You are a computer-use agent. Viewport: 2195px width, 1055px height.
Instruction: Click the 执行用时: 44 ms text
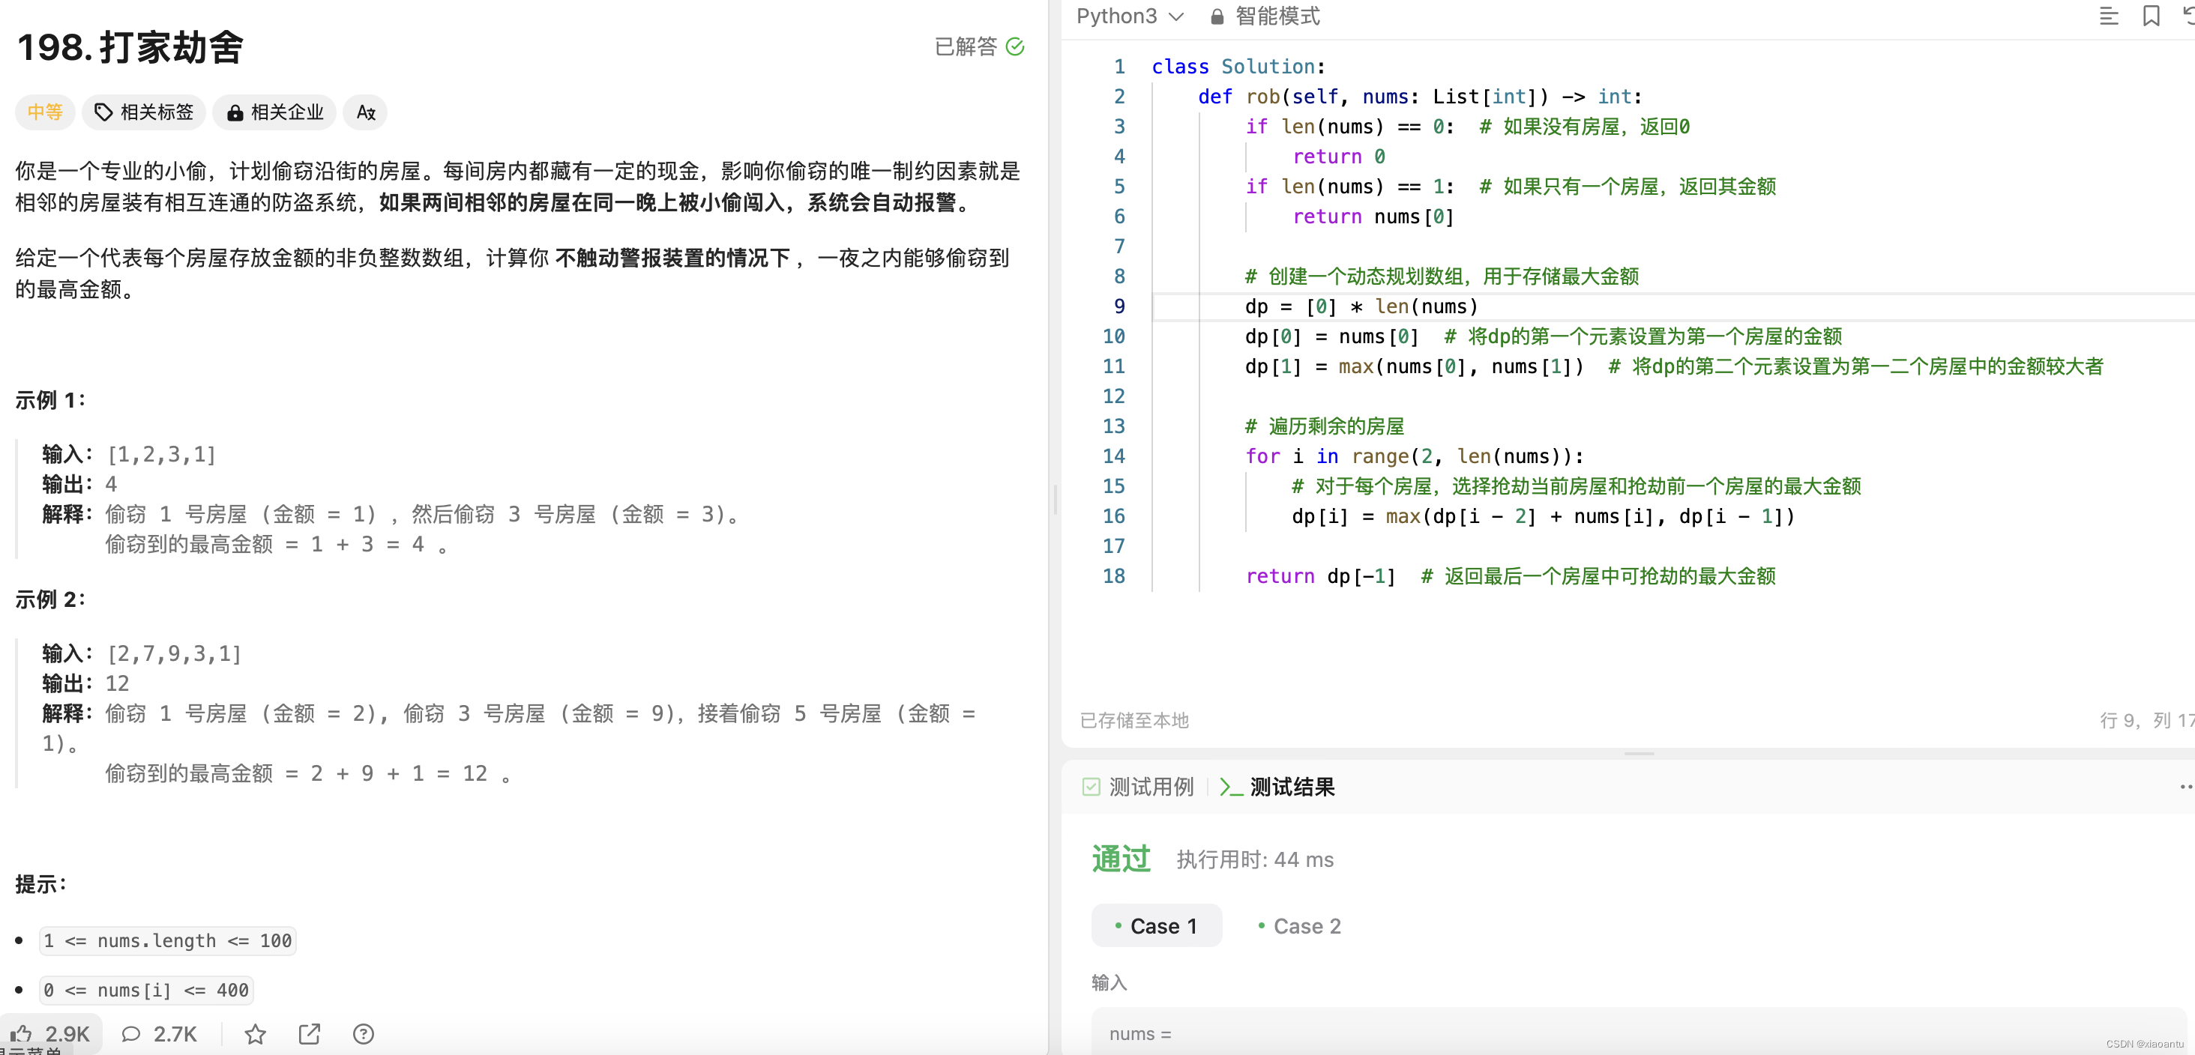(x=1254, y=859)
